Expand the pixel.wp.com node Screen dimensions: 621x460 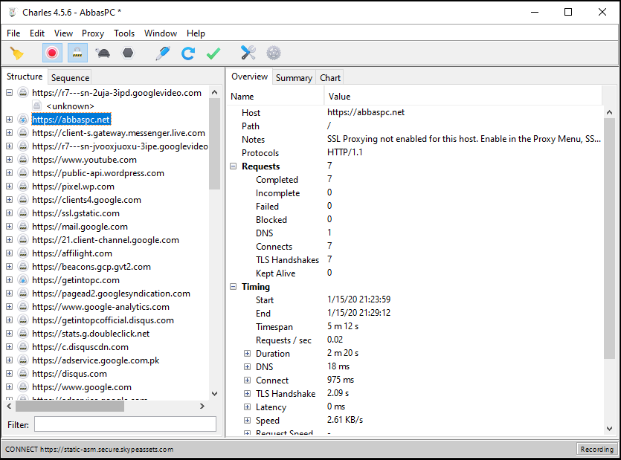click(x=9, y=186)
